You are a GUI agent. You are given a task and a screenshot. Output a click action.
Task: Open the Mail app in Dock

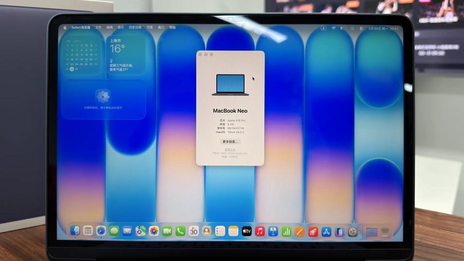click(x=127, y=231)
